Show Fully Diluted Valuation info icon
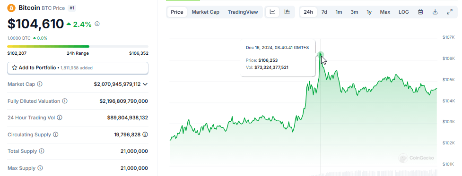Viewport: 462px width, 176px height. coord(65,101)
